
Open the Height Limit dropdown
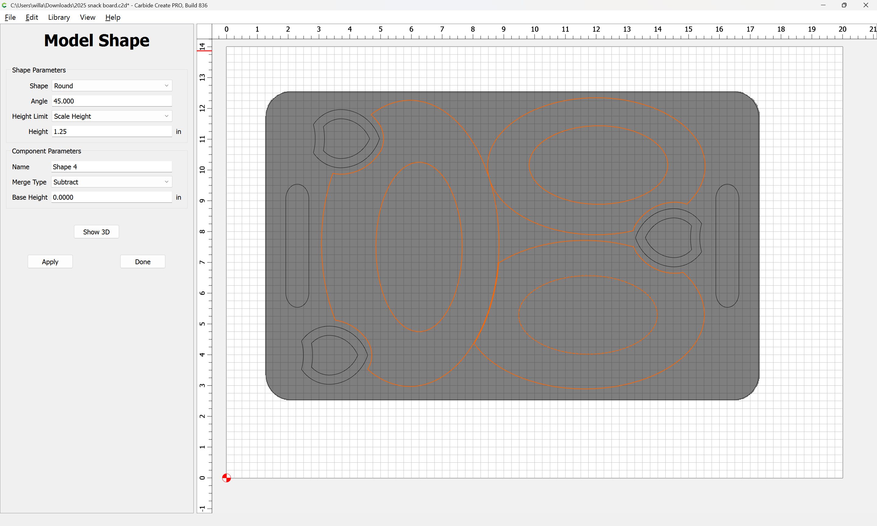pyautogui.click(x=112, y=116)
